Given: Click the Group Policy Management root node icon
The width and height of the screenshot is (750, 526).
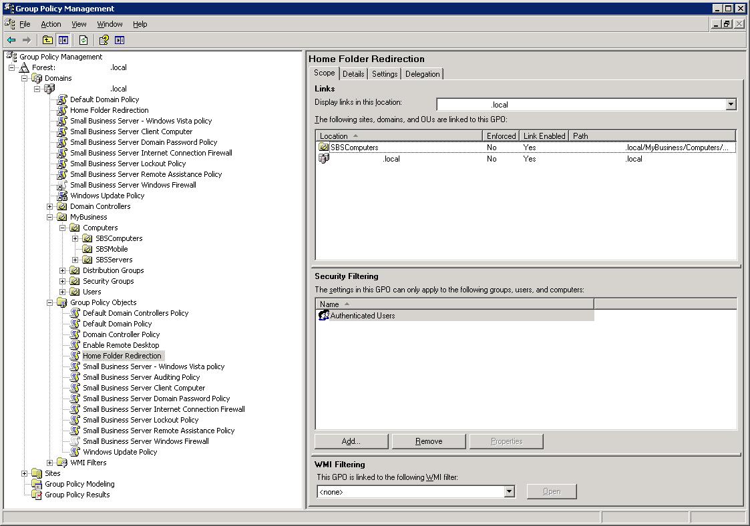Looking at the screenshot, I should coord(11,57).
